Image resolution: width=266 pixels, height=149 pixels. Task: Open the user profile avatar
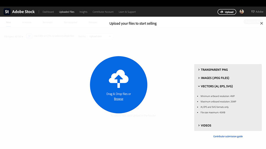pos(242,12)
